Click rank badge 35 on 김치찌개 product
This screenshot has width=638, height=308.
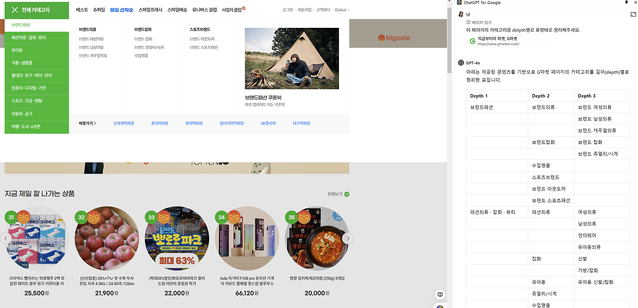292,217
